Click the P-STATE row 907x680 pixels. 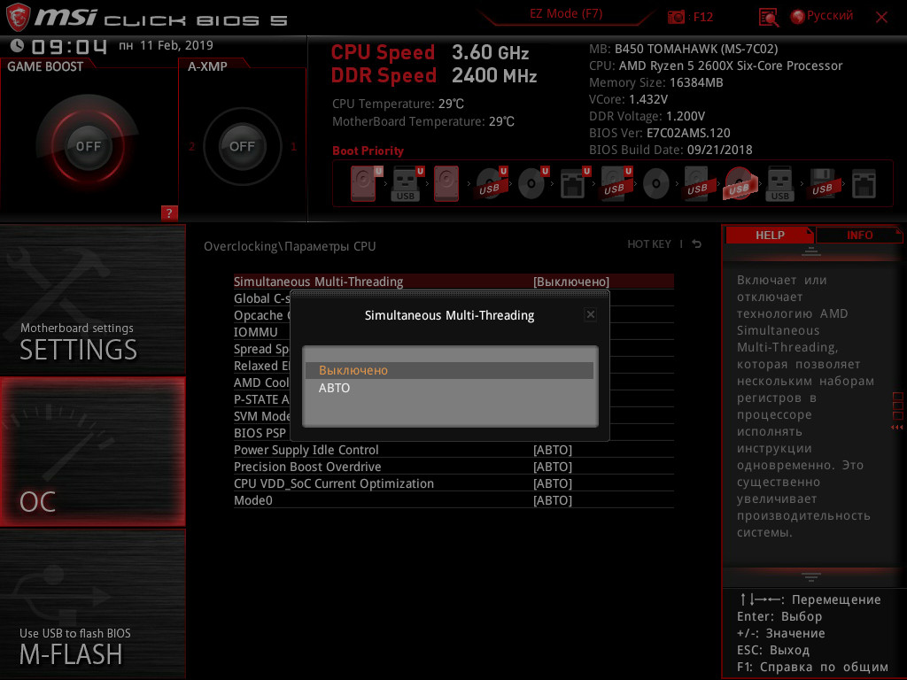pyautogui.click(x=262, y=399)
